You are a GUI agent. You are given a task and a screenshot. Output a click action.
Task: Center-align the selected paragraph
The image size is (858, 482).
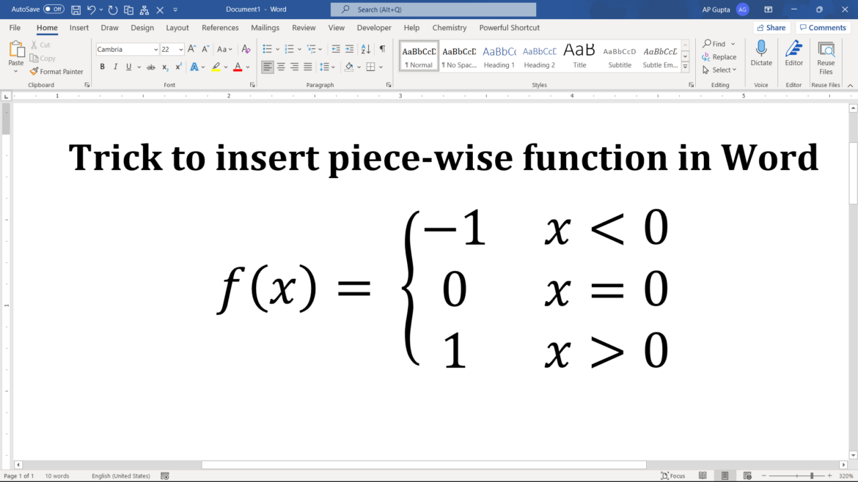click(x=282, y=66)
